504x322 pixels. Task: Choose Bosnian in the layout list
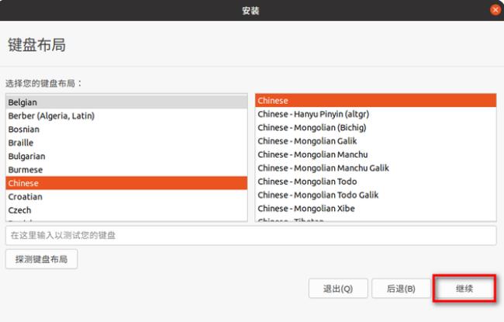[126, 130]
